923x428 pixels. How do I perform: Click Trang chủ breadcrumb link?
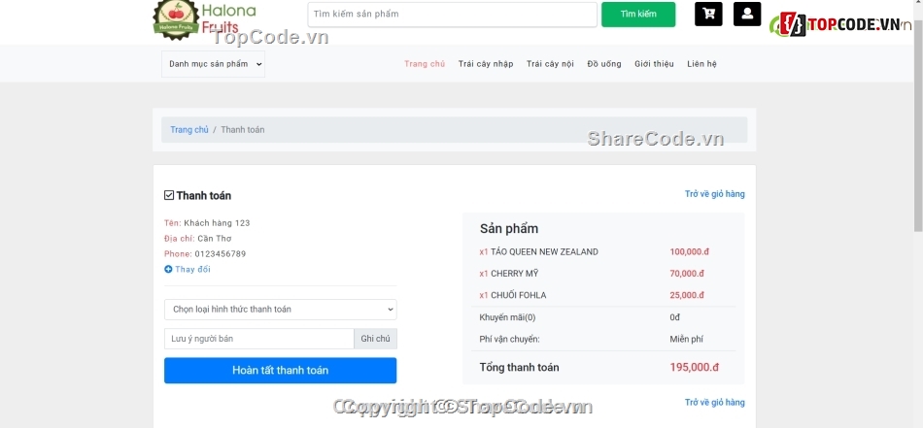(189, 130)
